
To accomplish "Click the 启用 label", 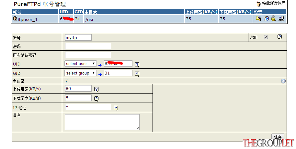I will point(254,37).
